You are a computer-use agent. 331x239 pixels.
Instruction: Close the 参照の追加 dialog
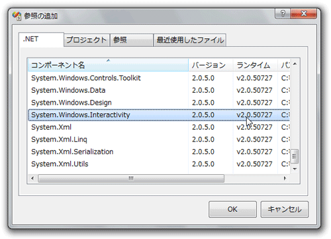[x=304, y=14]
